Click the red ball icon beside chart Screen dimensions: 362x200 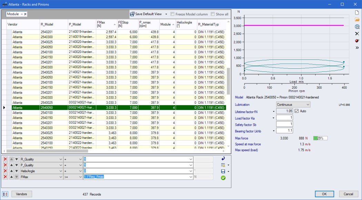click(357, 41)
